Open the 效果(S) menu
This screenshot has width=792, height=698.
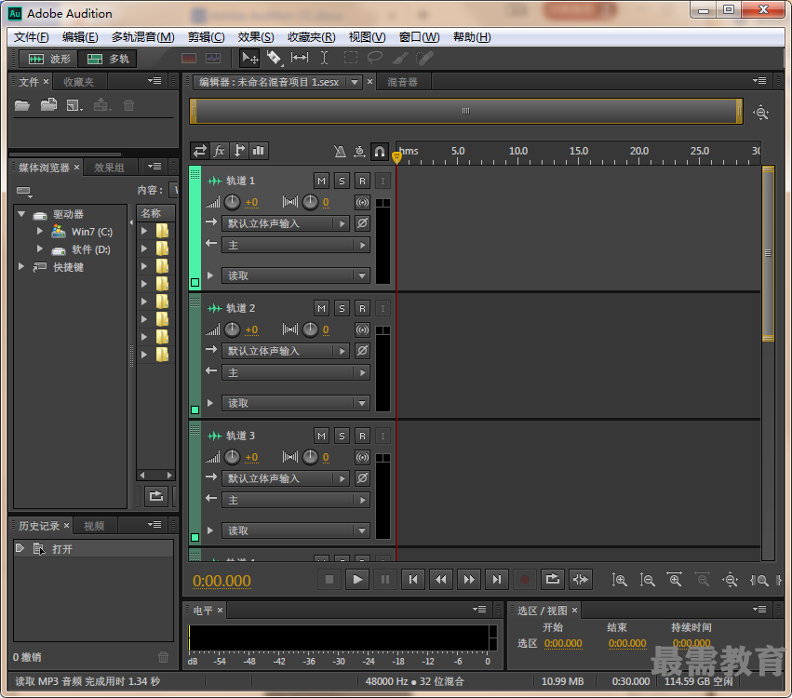[x=256, y=37]
